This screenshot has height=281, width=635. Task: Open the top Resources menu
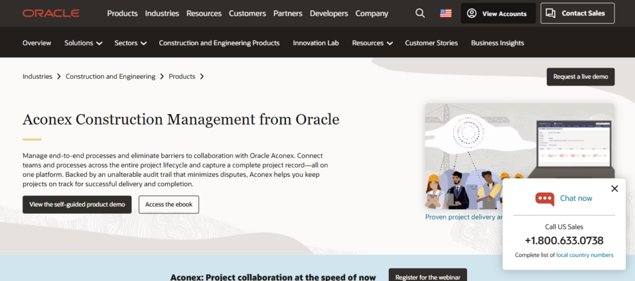(x=203, y=14)
